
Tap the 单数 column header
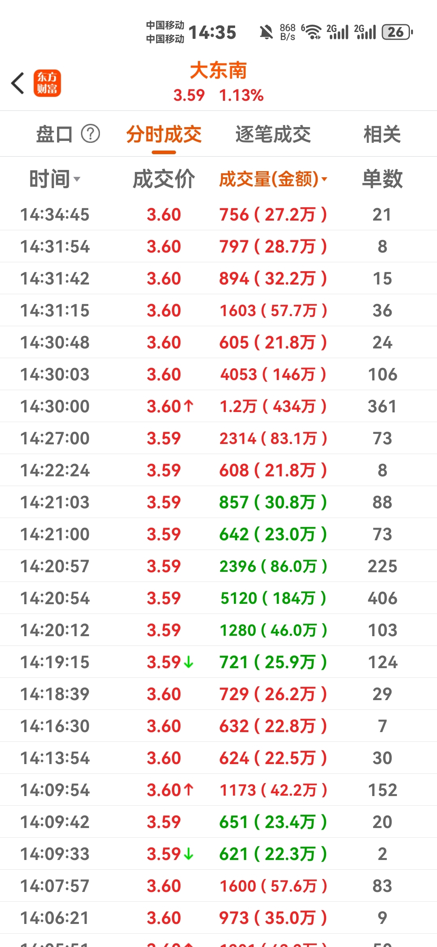click(x=382, y=178)
